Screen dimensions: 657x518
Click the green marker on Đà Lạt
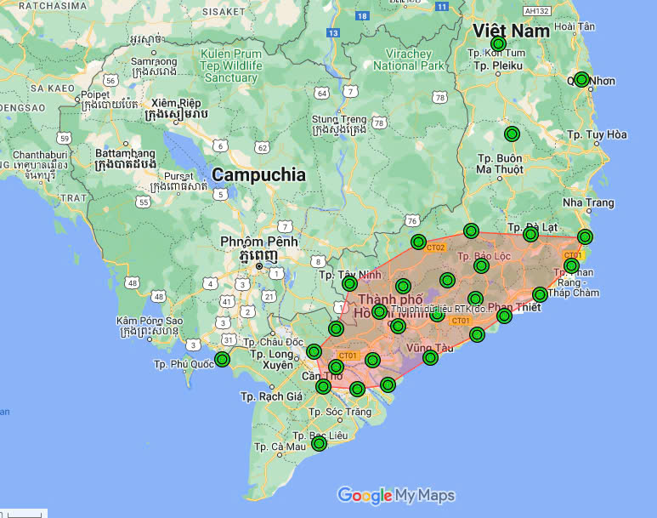[x=530, y=234]
